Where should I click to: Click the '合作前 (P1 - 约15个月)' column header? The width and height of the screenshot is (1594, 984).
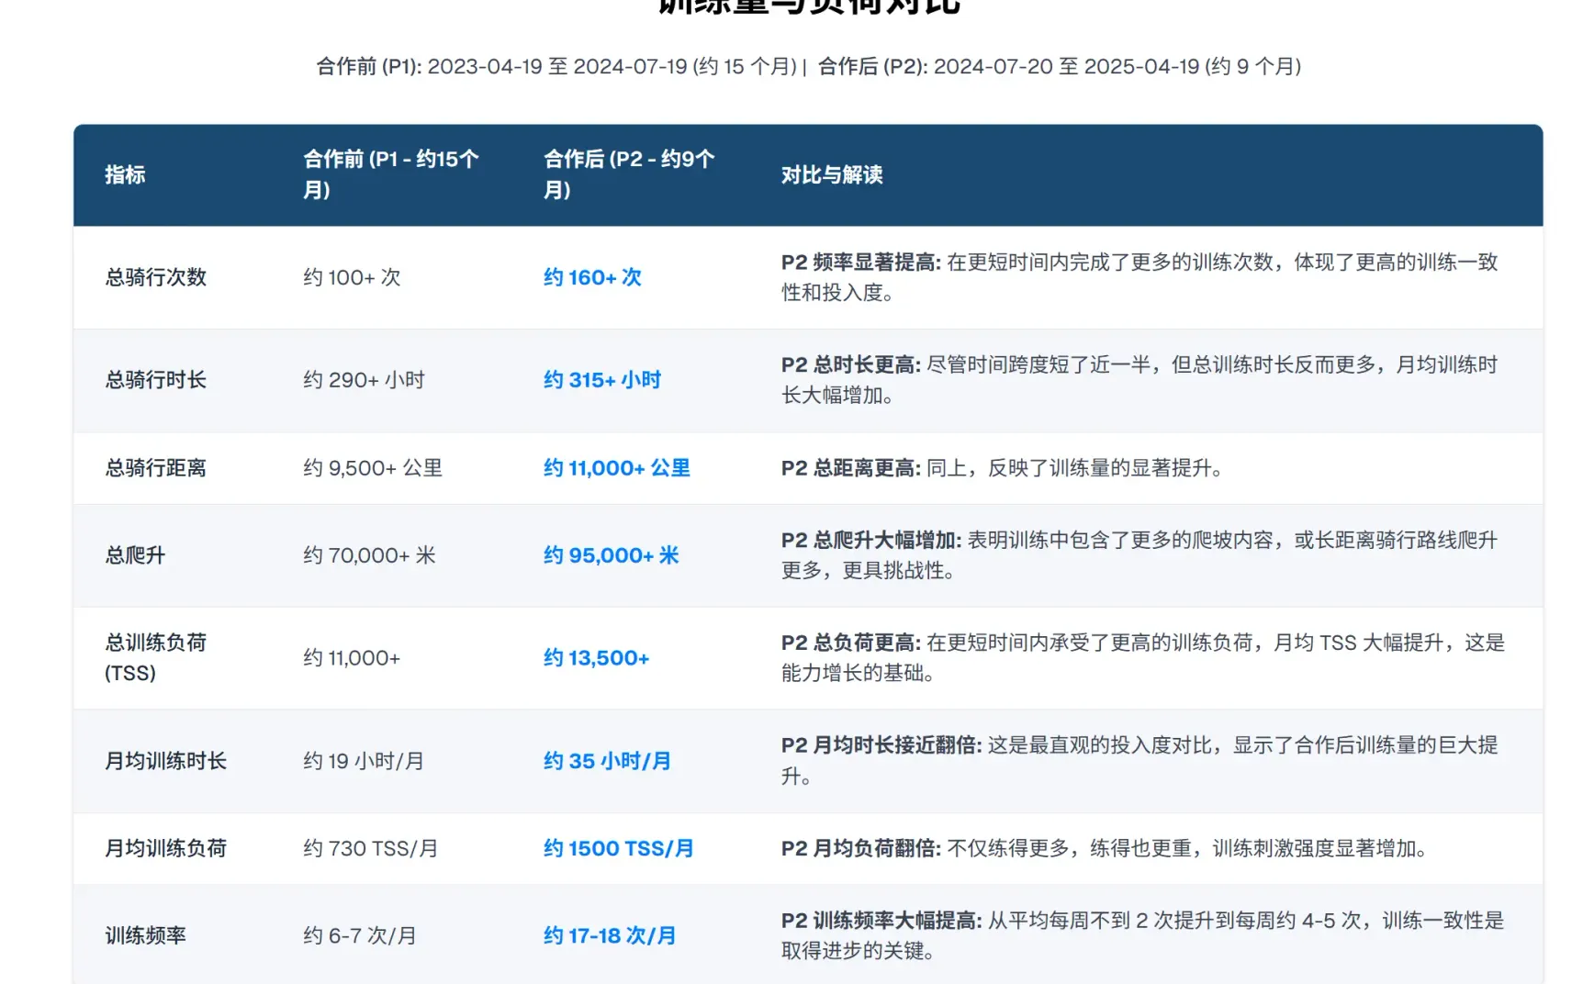391,174
